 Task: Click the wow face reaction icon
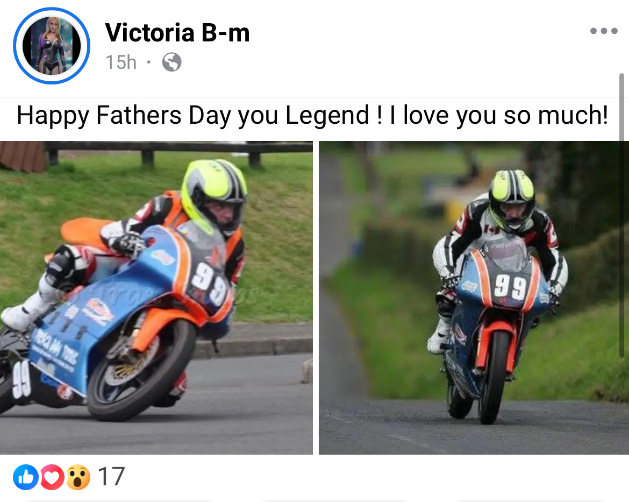(x=78, y=477)
